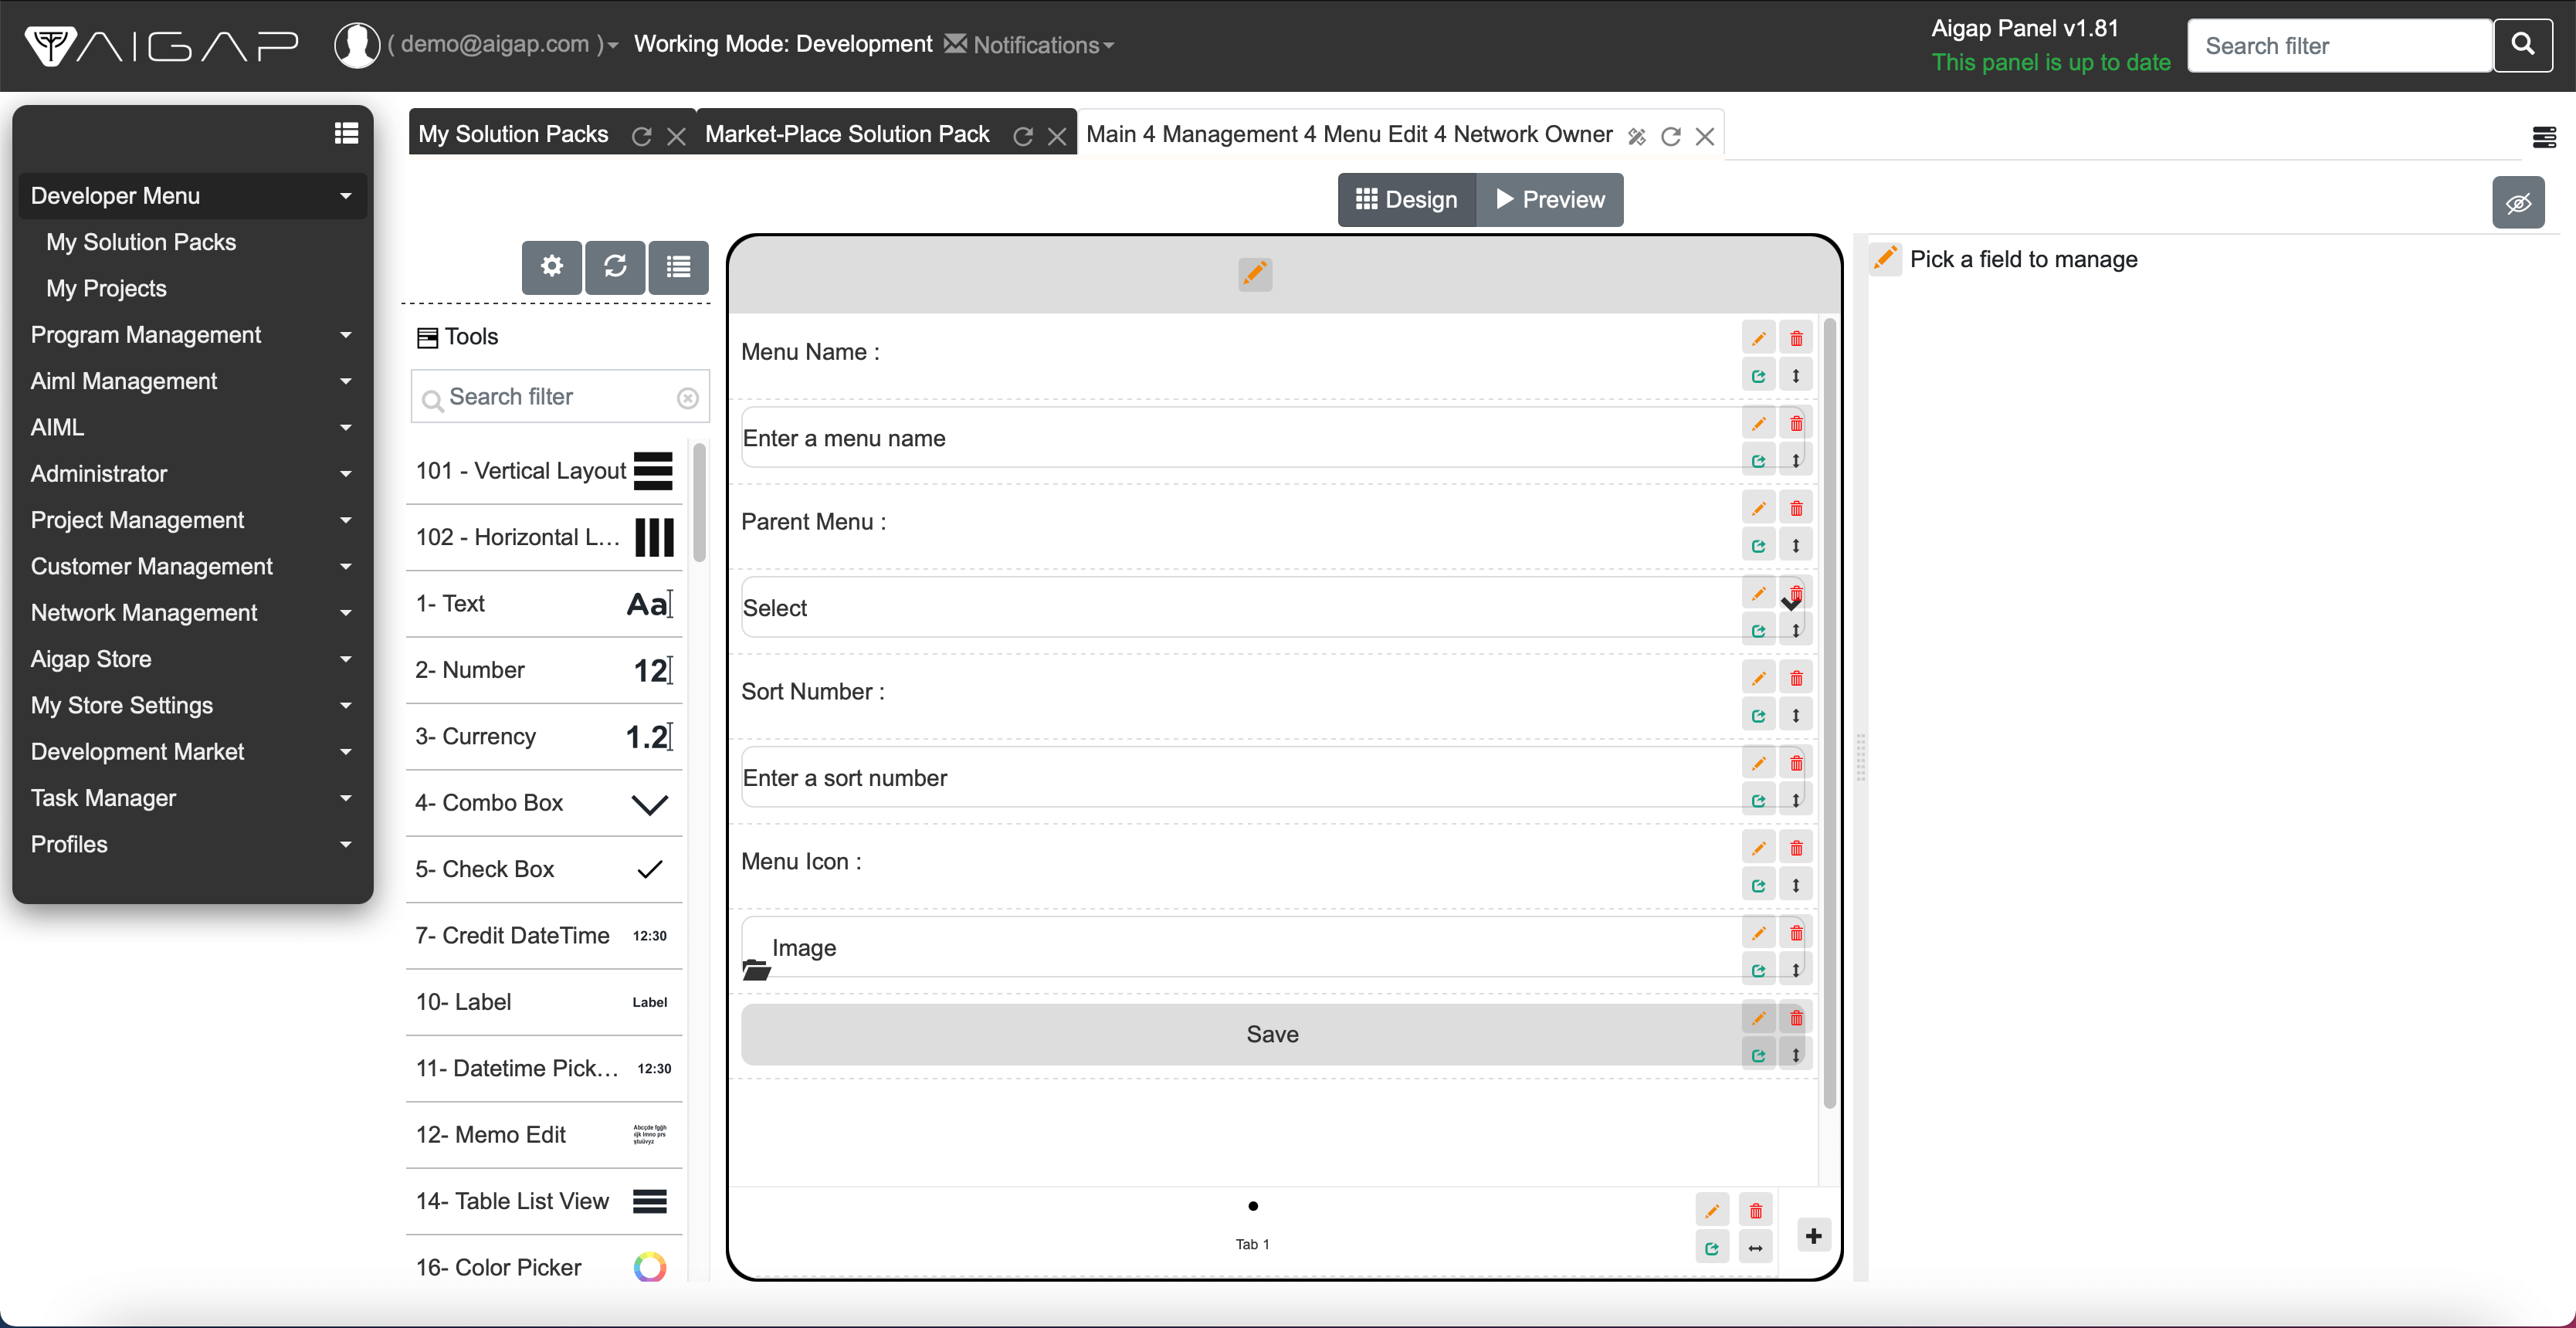The image size is (2576, 1328).
Task: Click the header Search filter input
Action: point(2339,45)
